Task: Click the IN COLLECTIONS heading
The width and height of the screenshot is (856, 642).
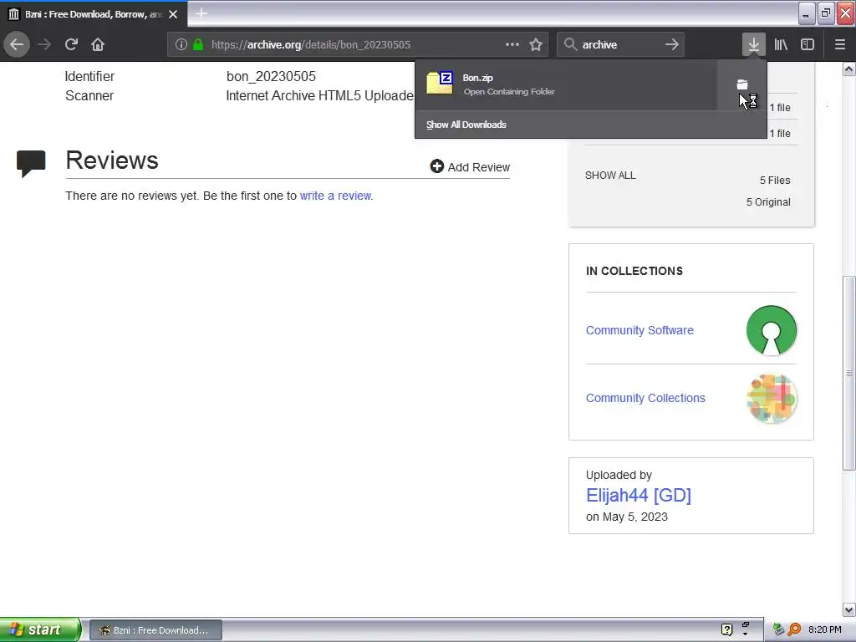Action: pyautogui.click(x=634, y=271)
